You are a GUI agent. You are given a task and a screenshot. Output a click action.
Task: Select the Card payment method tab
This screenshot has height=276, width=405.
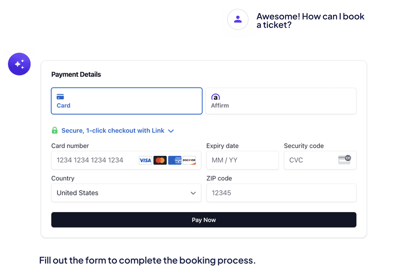tap(127, 101)
